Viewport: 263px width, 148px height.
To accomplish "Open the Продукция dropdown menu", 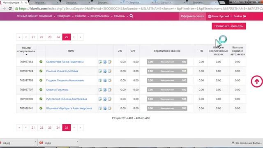I will click(65, 16).
